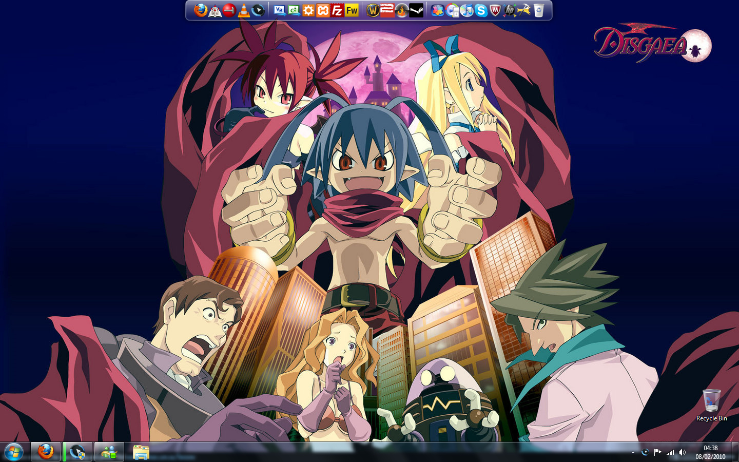This screenshot has width=739, height=462.
Task: Switch to Firefox in the taskbar
Action: [46, 452]
